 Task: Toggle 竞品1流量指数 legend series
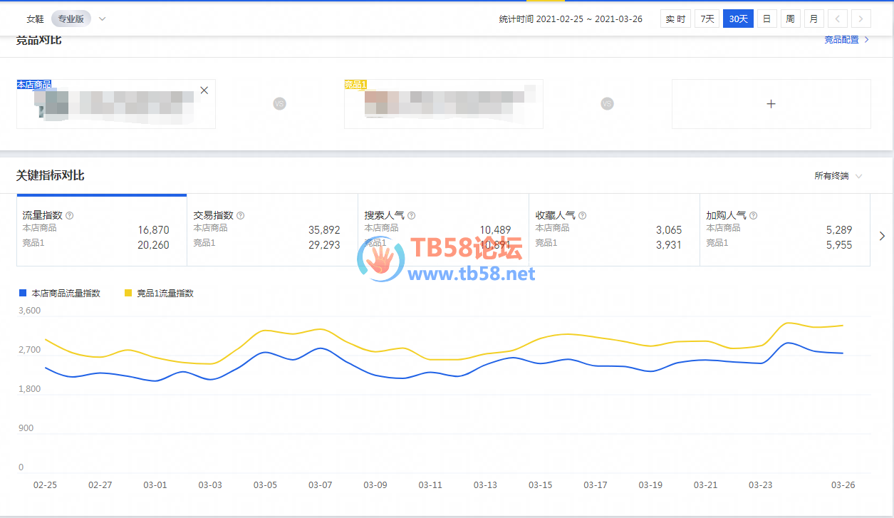pos(159,293)
